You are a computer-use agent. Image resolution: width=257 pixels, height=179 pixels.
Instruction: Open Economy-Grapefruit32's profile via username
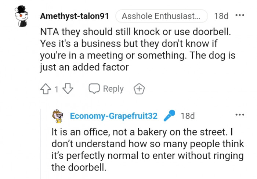[113, 116]
